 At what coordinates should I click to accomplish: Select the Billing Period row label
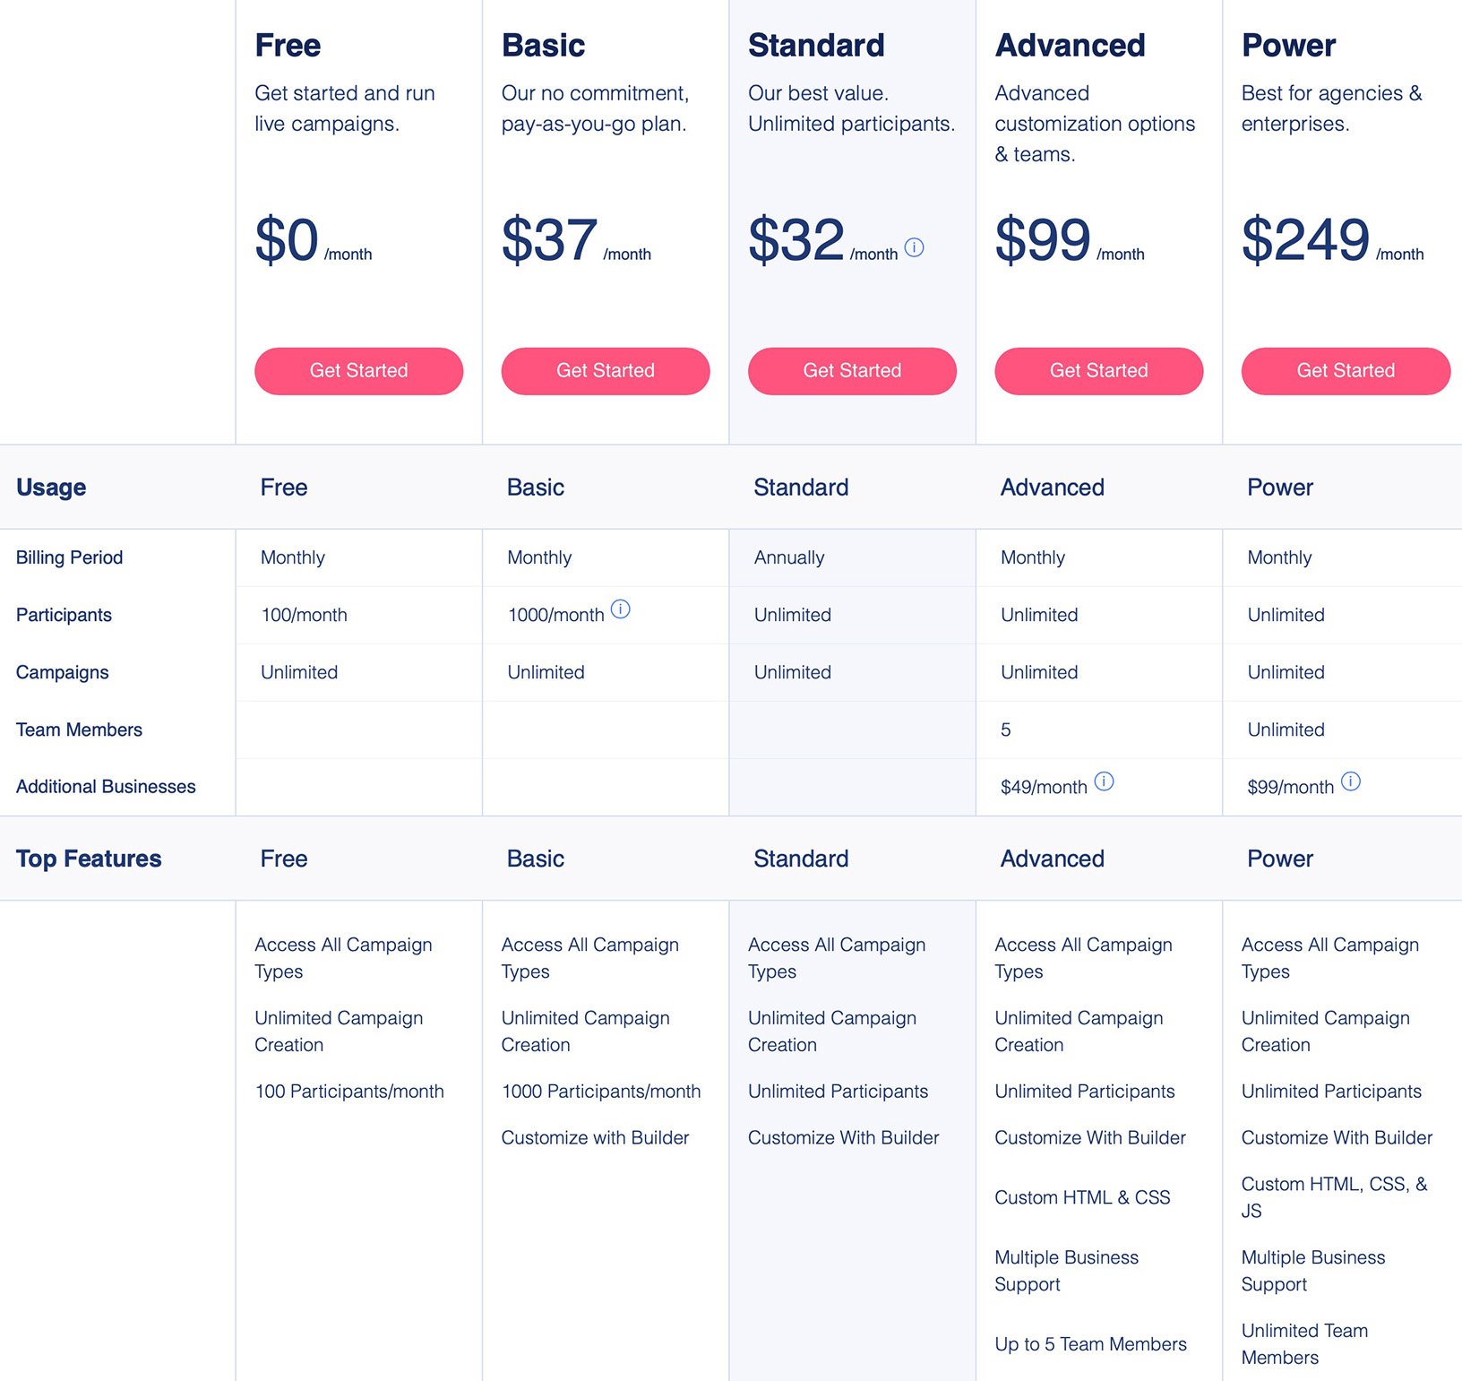(69, 557)
